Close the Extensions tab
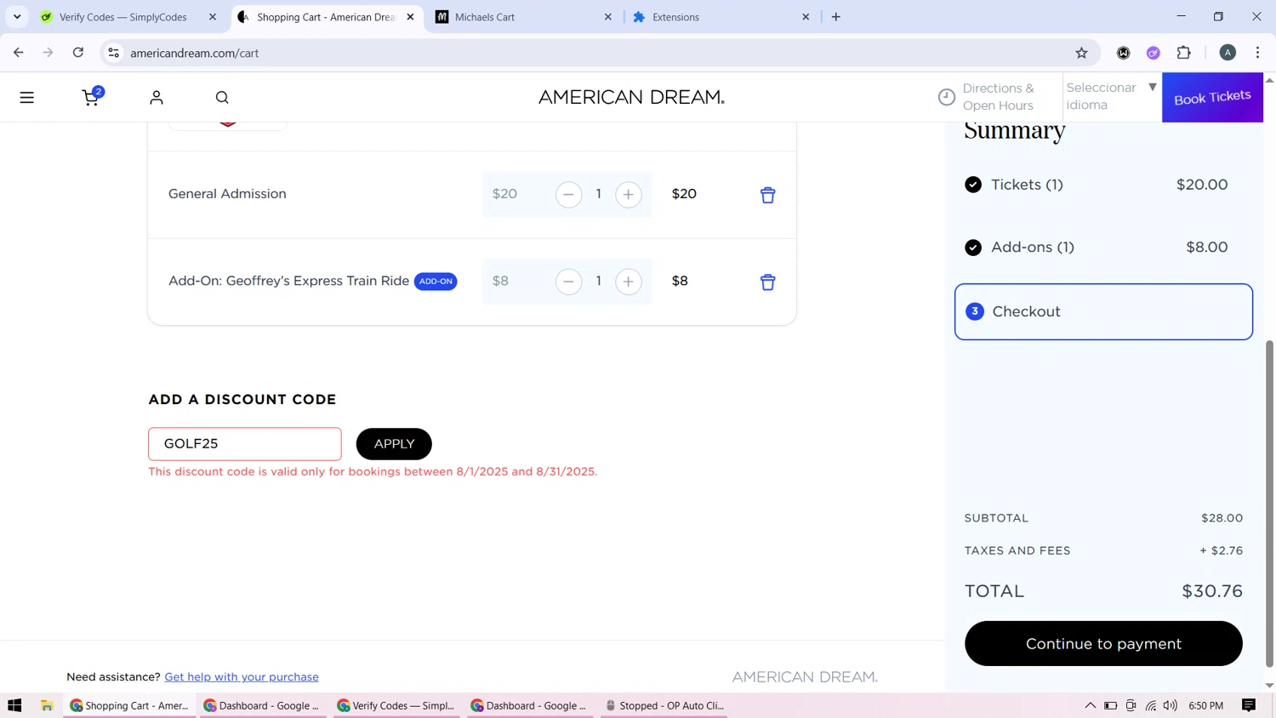Screen dimensions: 1276x718 click(806, 17)
